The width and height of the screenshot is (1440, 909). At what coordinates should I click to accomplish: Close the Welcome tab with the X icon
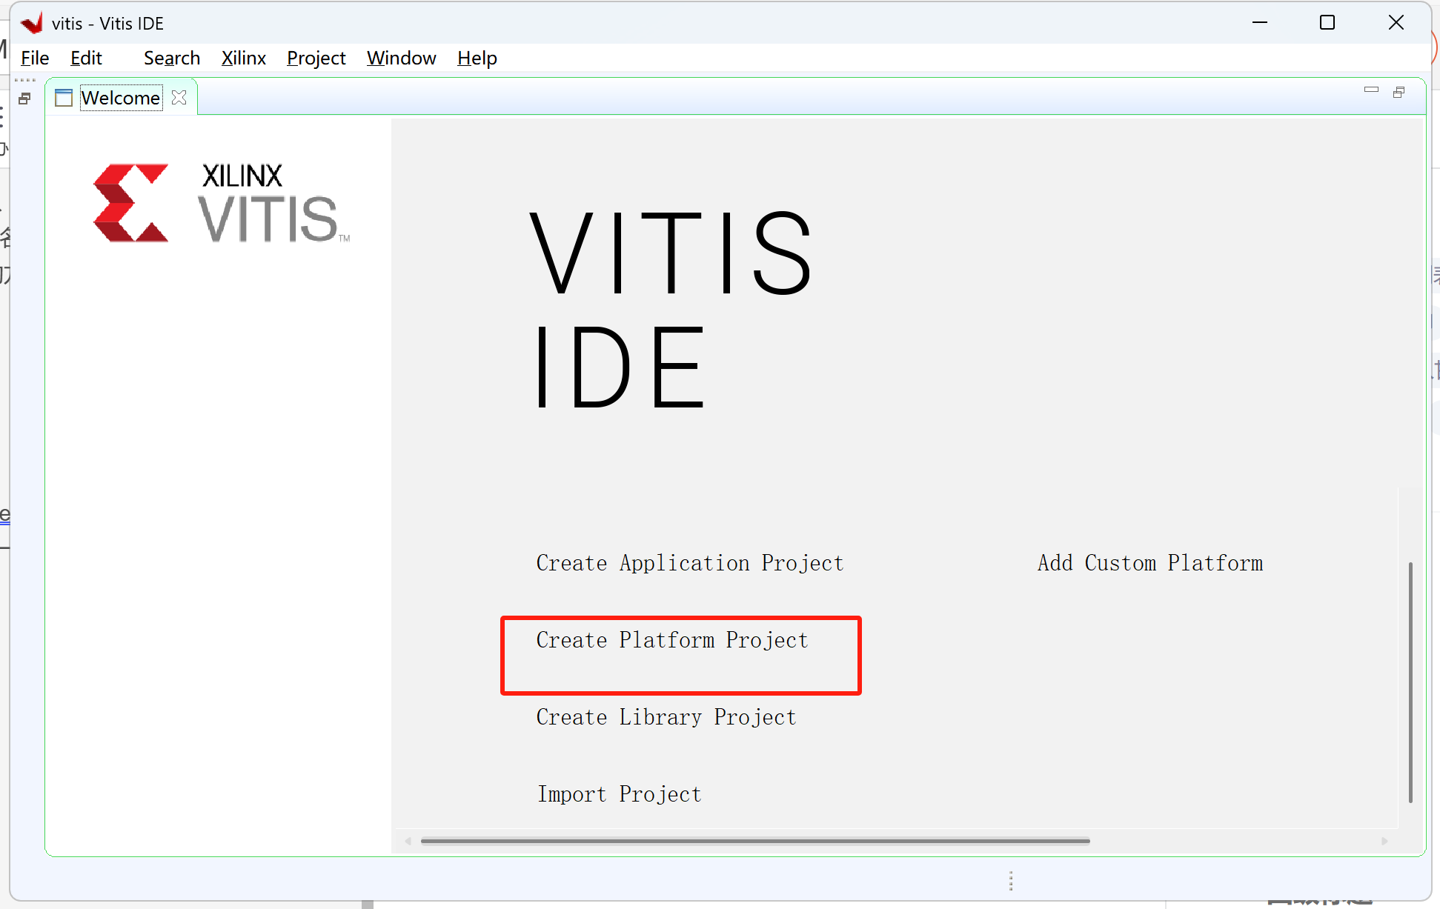(x=179, y=98)
